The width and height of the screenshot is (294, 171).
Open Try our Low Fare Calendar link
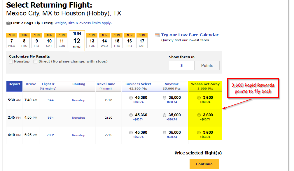190,35
